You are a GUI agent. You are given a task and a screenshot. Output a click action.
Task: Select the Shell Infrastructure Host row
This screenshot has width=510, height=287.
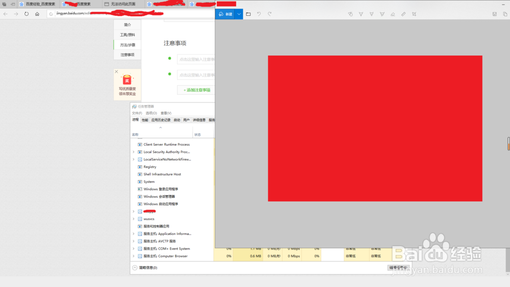172,174
